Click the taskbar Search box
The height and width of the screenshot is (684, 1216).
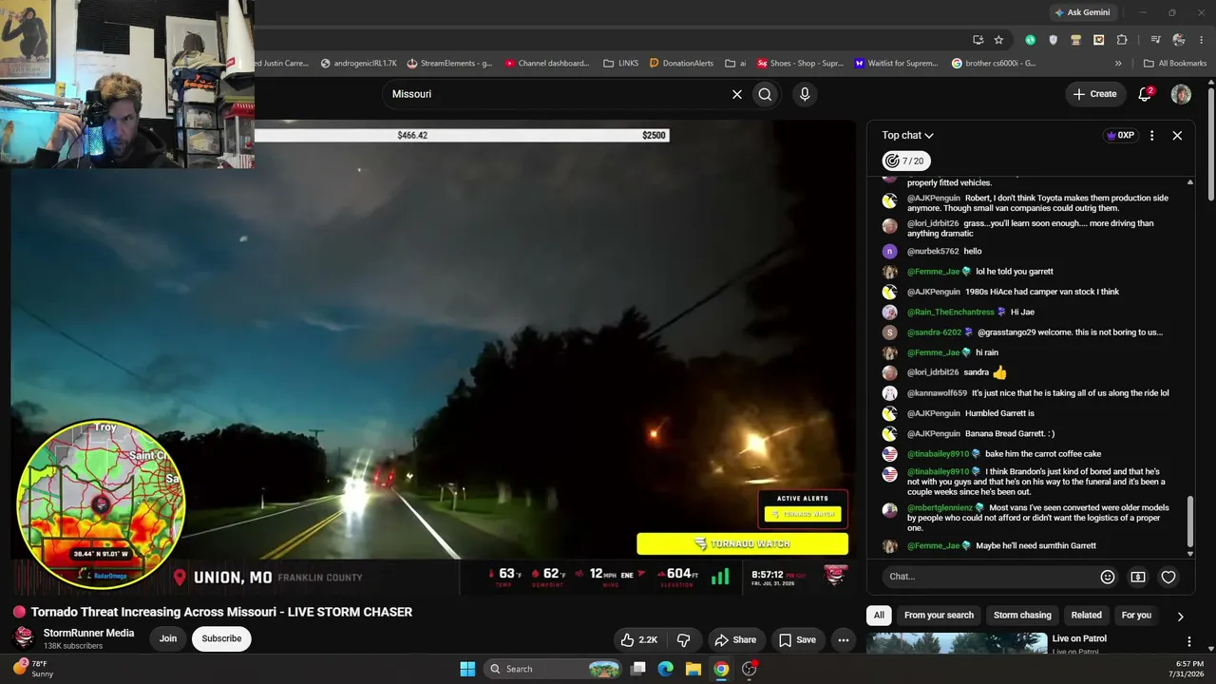tap(554, 669)
